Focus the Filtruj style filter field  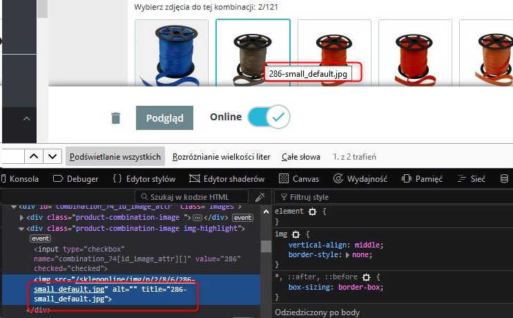[394, 197]
